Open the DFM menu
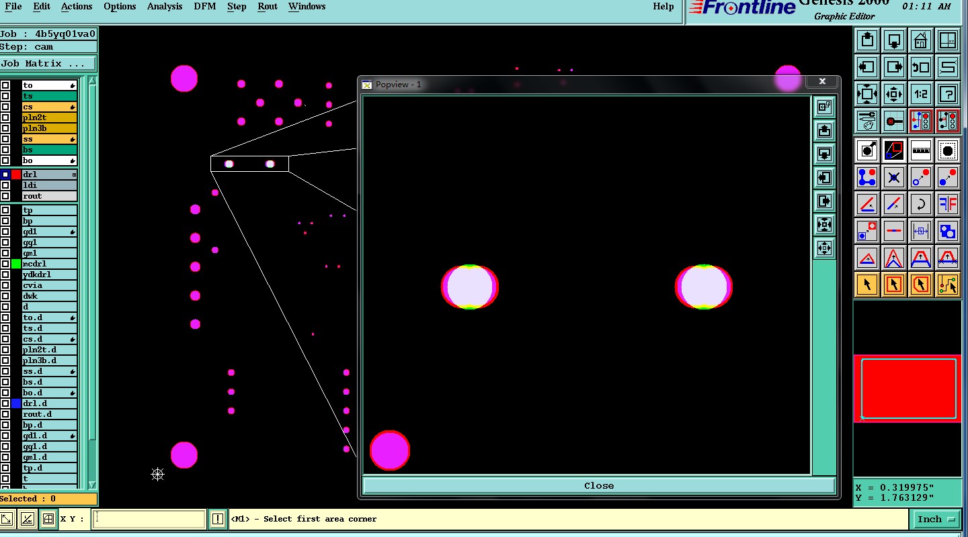This screenshot has height=537, width=968. pyautogui.click(x=205, y=7)
